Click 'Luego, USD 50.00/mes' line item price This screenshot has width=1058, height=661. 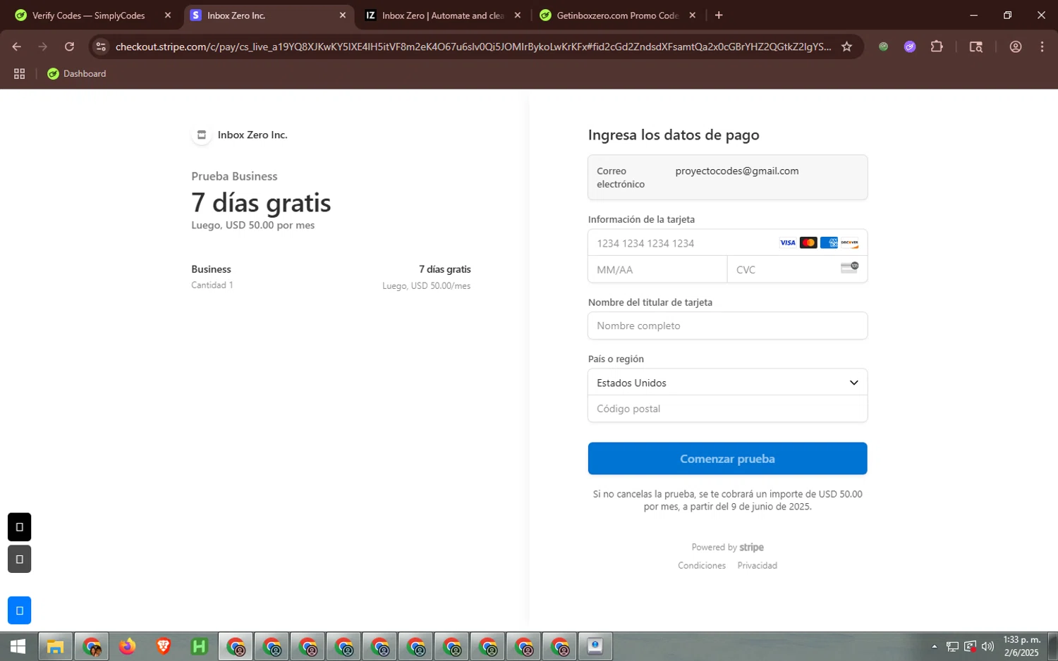(x=426, y=285)
